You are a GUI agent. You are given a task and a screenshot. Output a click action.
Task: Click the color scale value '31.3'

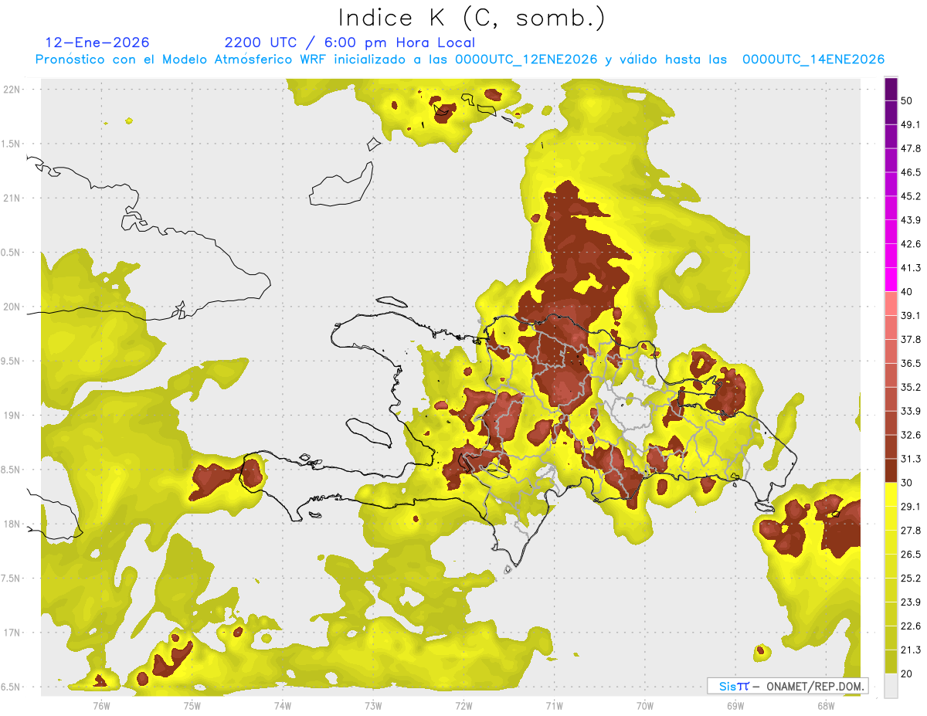click(x=911, y=459)
